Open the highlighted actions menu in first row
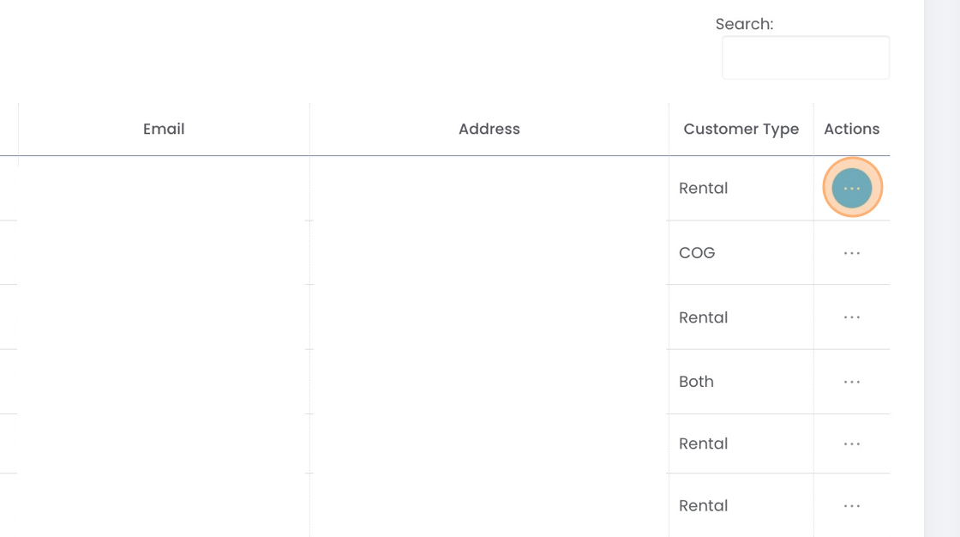This screenshot has width=960, height=537. pyautogui.click(x=852, y=188)
